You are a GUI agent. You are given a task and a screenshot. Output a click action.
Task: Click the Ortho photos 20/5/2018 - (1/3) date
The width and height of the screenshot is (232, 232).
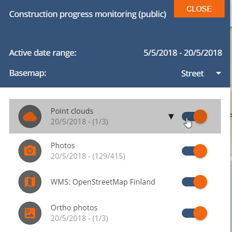click(79, 218)
